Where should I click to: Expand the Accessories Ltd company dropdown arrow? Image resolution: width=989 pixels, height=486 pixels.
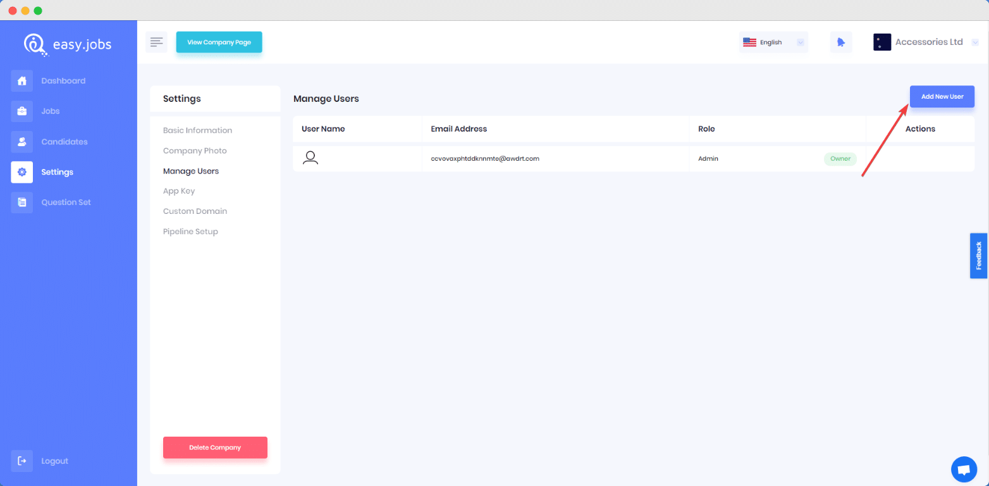(x=974, y=42)
